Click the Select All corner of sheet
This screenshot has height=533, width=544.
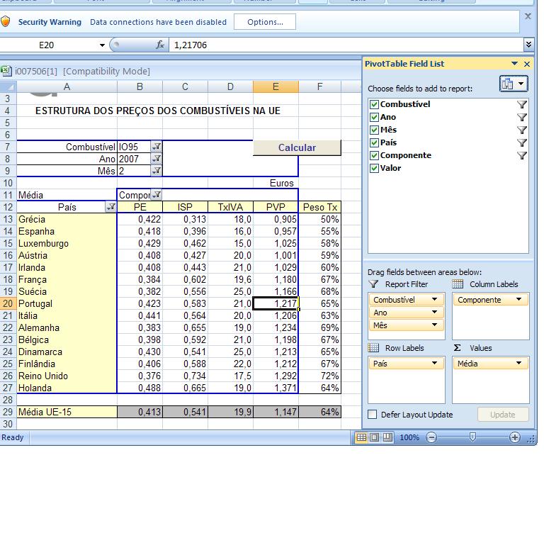8,86
